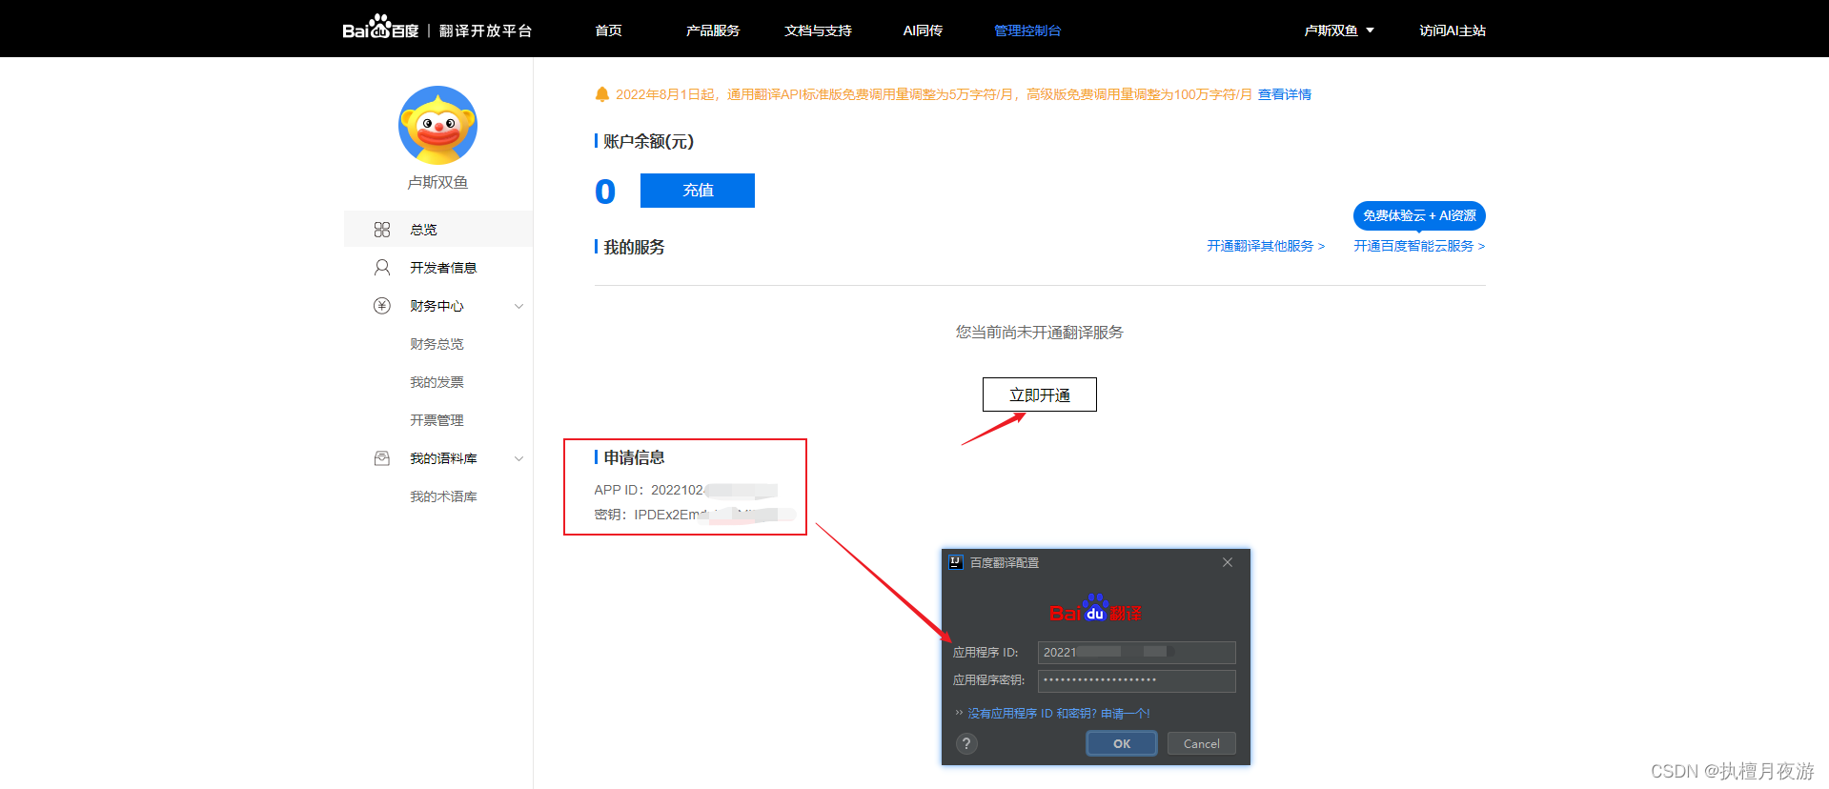This screenshot has width=1829, height=789.
Task: Click the IntelliJ icon in dialog title
Action: click(x=956, y=562)
